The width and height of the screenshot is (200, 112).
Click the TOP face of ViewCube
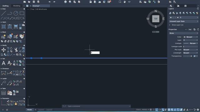coord(156,19)
